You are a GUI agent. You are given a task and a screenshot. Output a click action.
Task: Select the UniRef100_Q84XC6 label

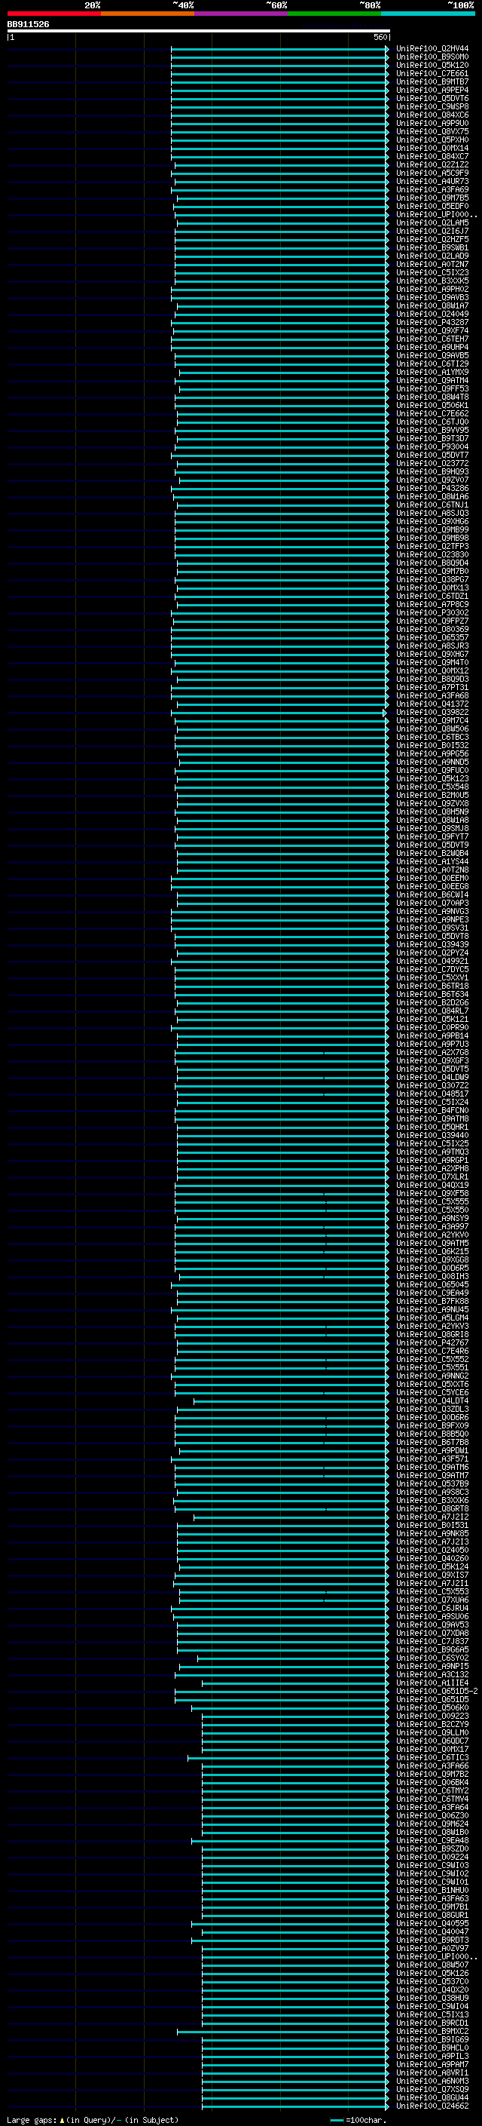(x=432, y=115)
